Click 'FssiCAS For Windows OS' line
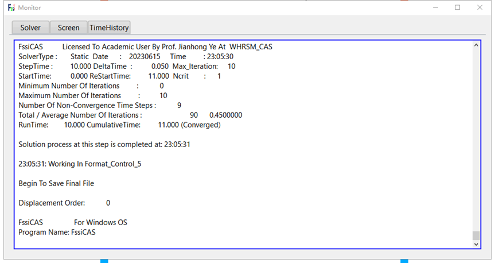This screenshot has height=263, width=495. click(x=73, y=223)
